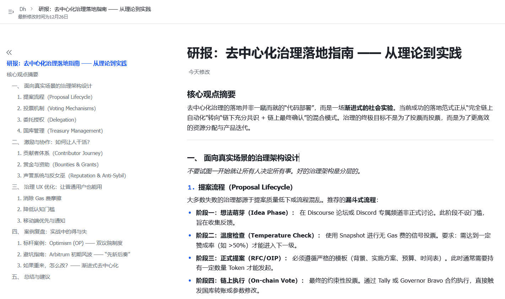Viewport: 505px width, 299px height.
Task: Go to '五、总结与建议' outline entry
Action: point(31,277)
